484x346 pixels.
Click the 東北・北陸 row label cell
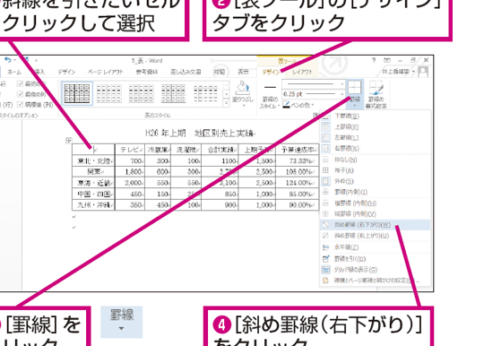pyautogui.click(x=93, y=160)
